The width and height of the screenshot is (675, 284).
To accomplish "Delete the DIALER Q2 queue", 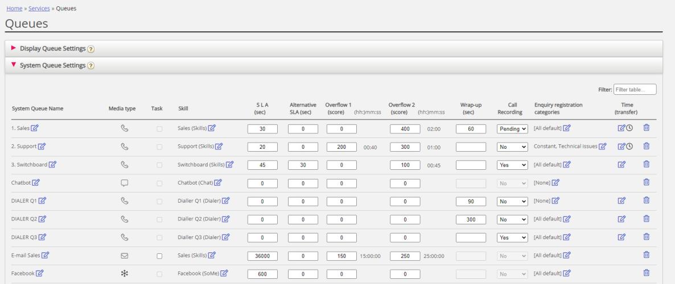I will pyautogui.click(x=646, y=219).
